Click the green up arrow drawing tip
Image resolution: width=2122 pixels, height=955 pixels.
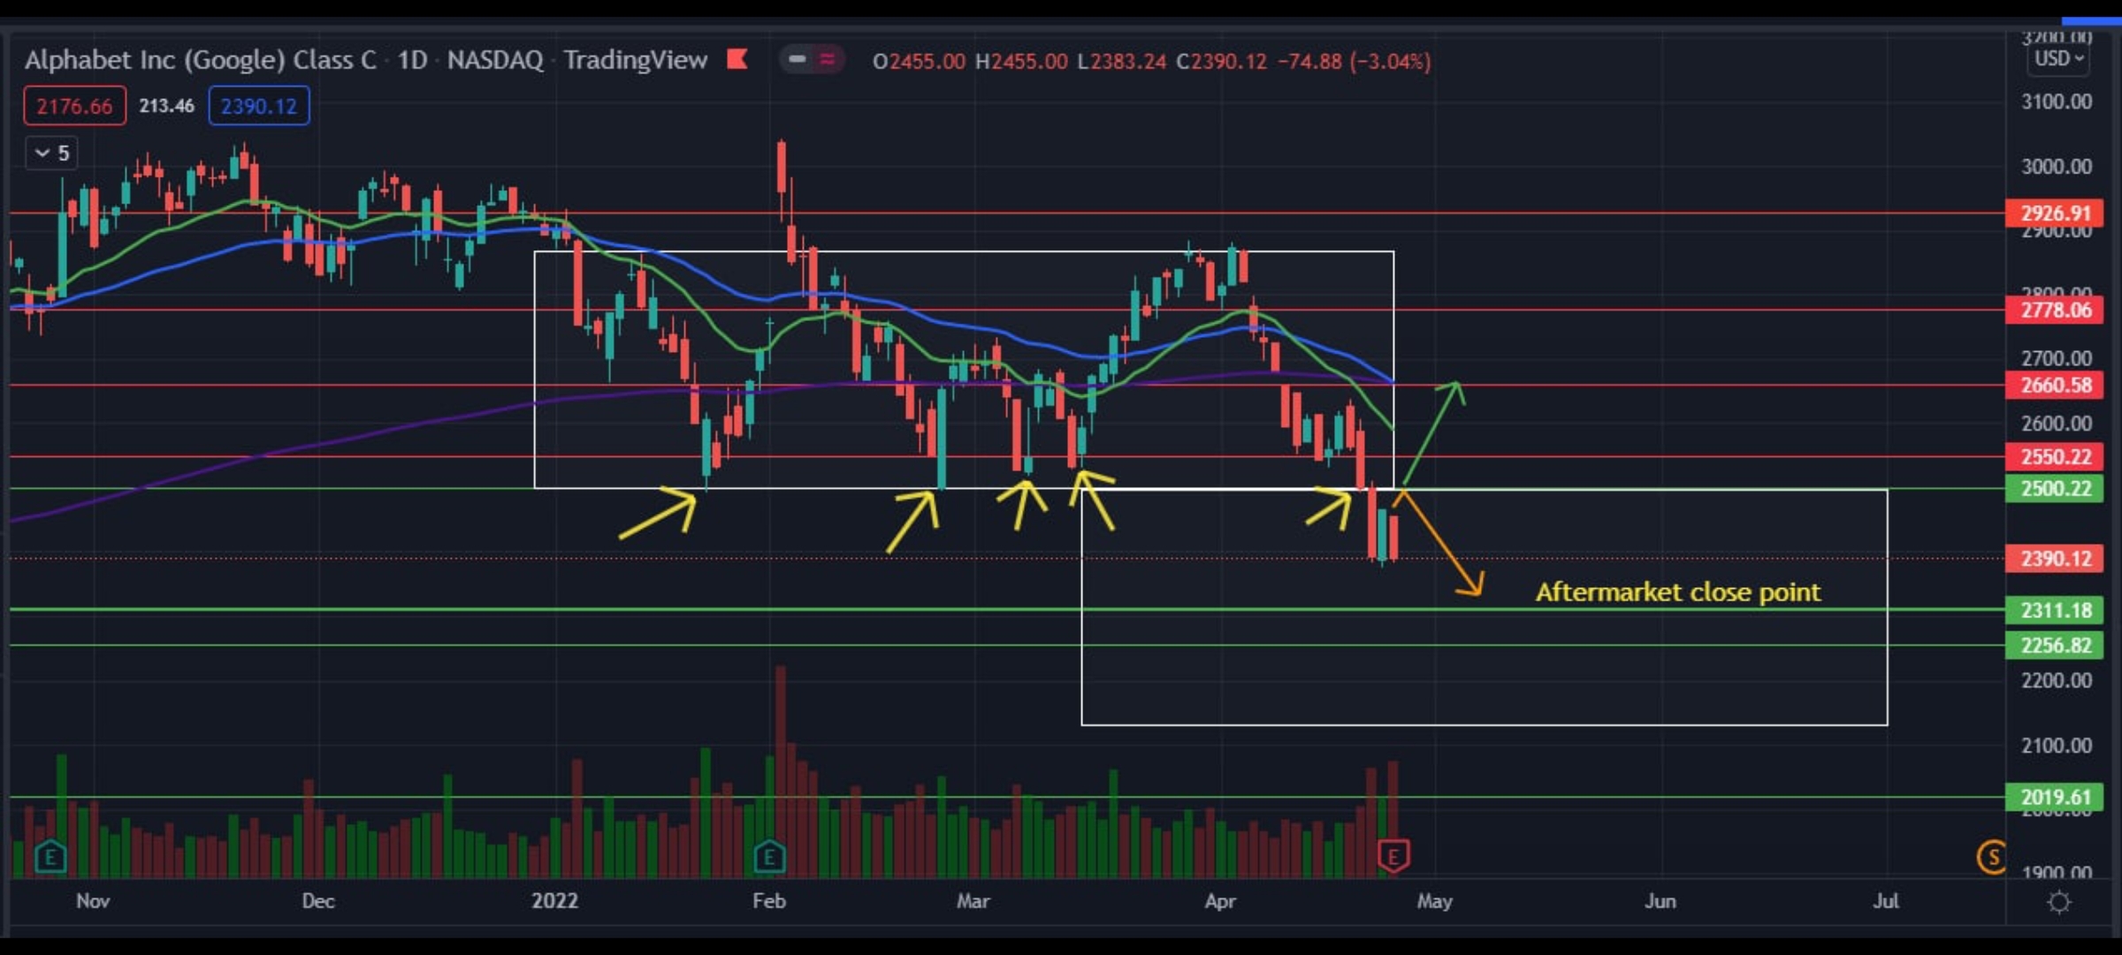(1455, 386)
